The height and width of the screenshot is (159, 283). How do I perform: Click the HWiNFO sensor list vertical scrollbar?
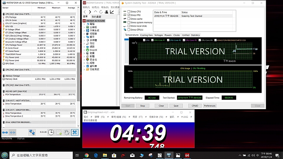78,77
